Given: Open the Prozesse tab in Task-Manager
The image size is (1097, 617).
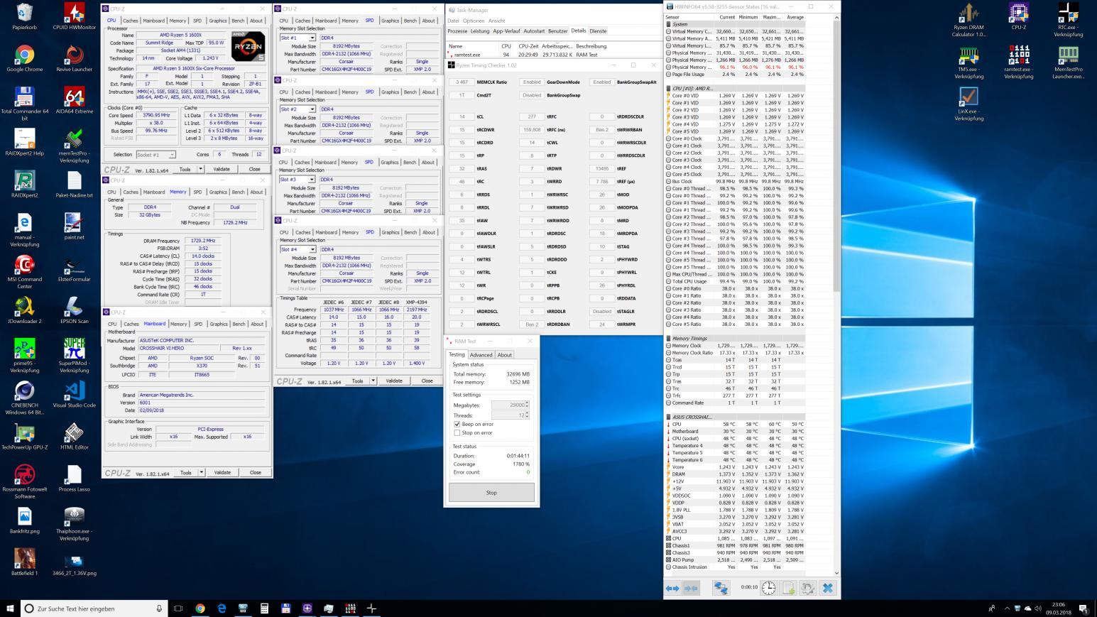Looking at the screenshot, I should (x=457, y=31).
